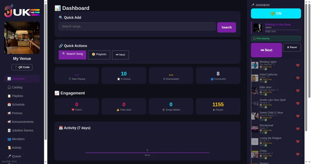Skip with the large Next button

coord(266,50)
